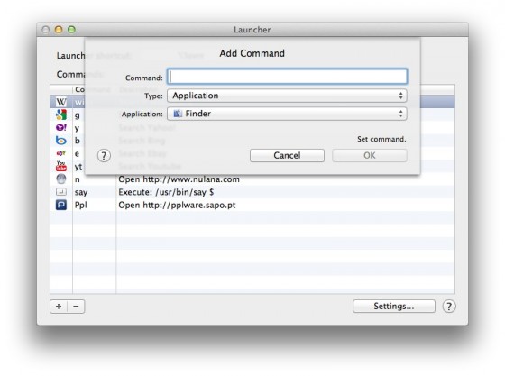Click the 'say' command name

81,192
